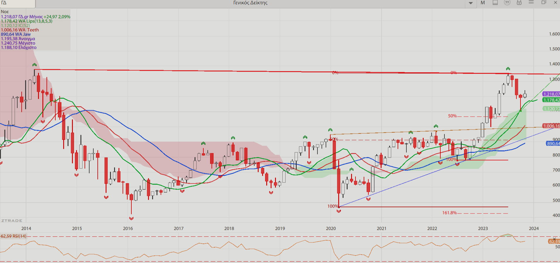Click the blue 890,64 Jaw price tag

553,143
